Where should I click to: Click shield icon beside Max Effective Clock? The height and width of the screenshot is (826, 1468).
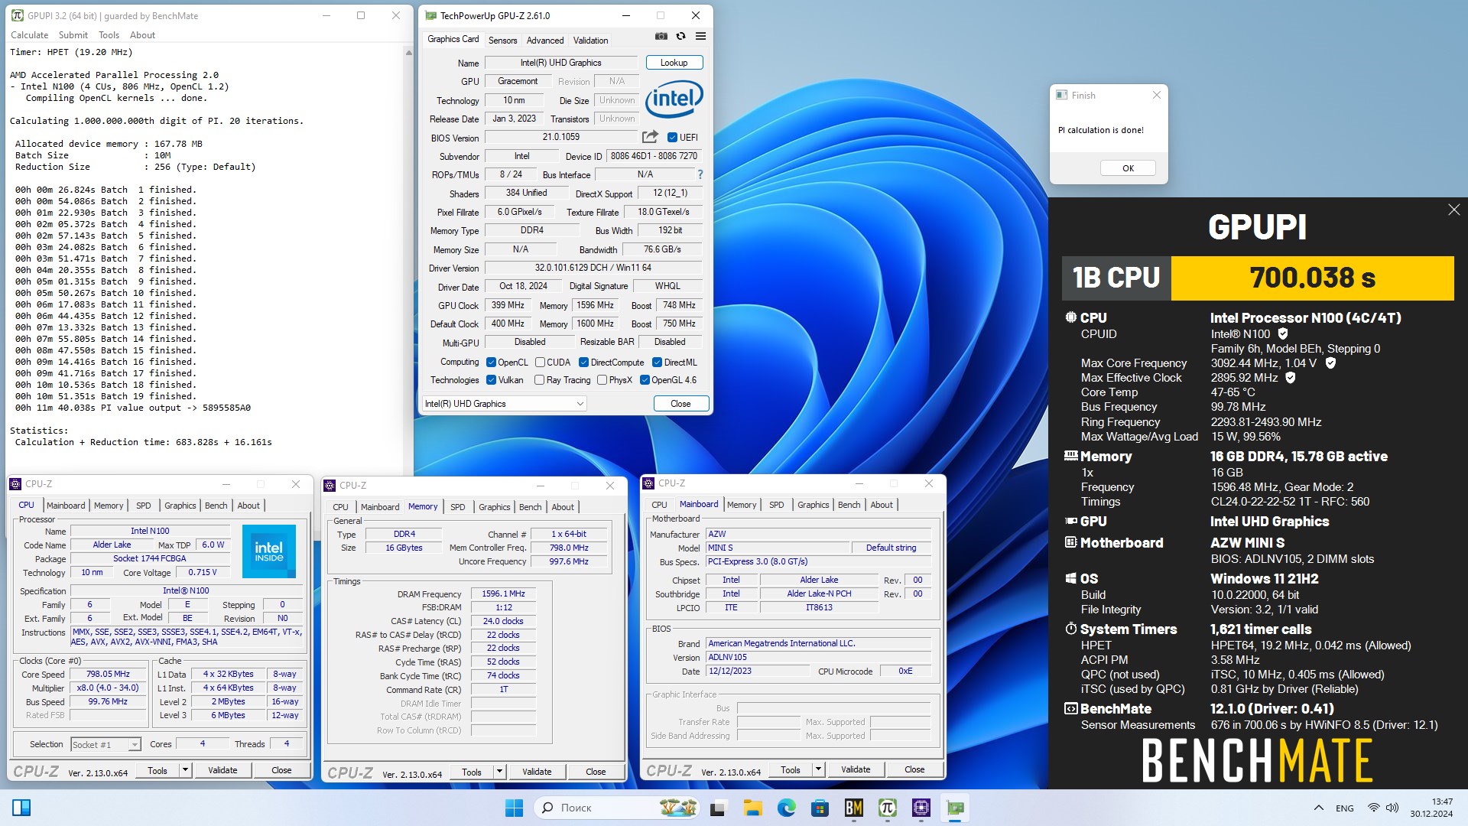click(x=1291, y=378)
